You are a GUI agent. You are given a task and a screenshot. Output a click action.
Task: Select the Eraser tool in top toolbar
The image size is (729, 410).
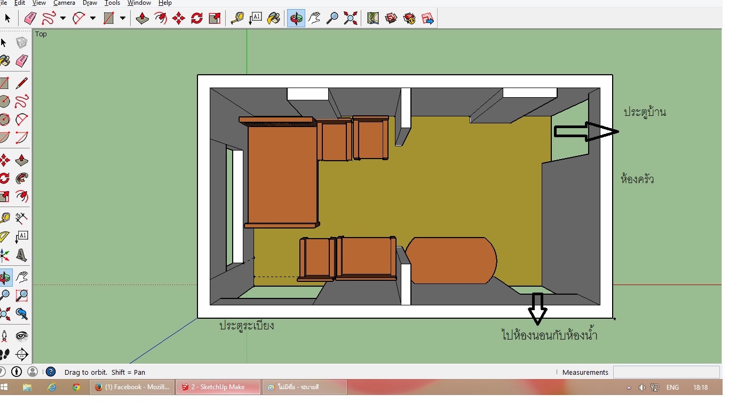(30, 19)
